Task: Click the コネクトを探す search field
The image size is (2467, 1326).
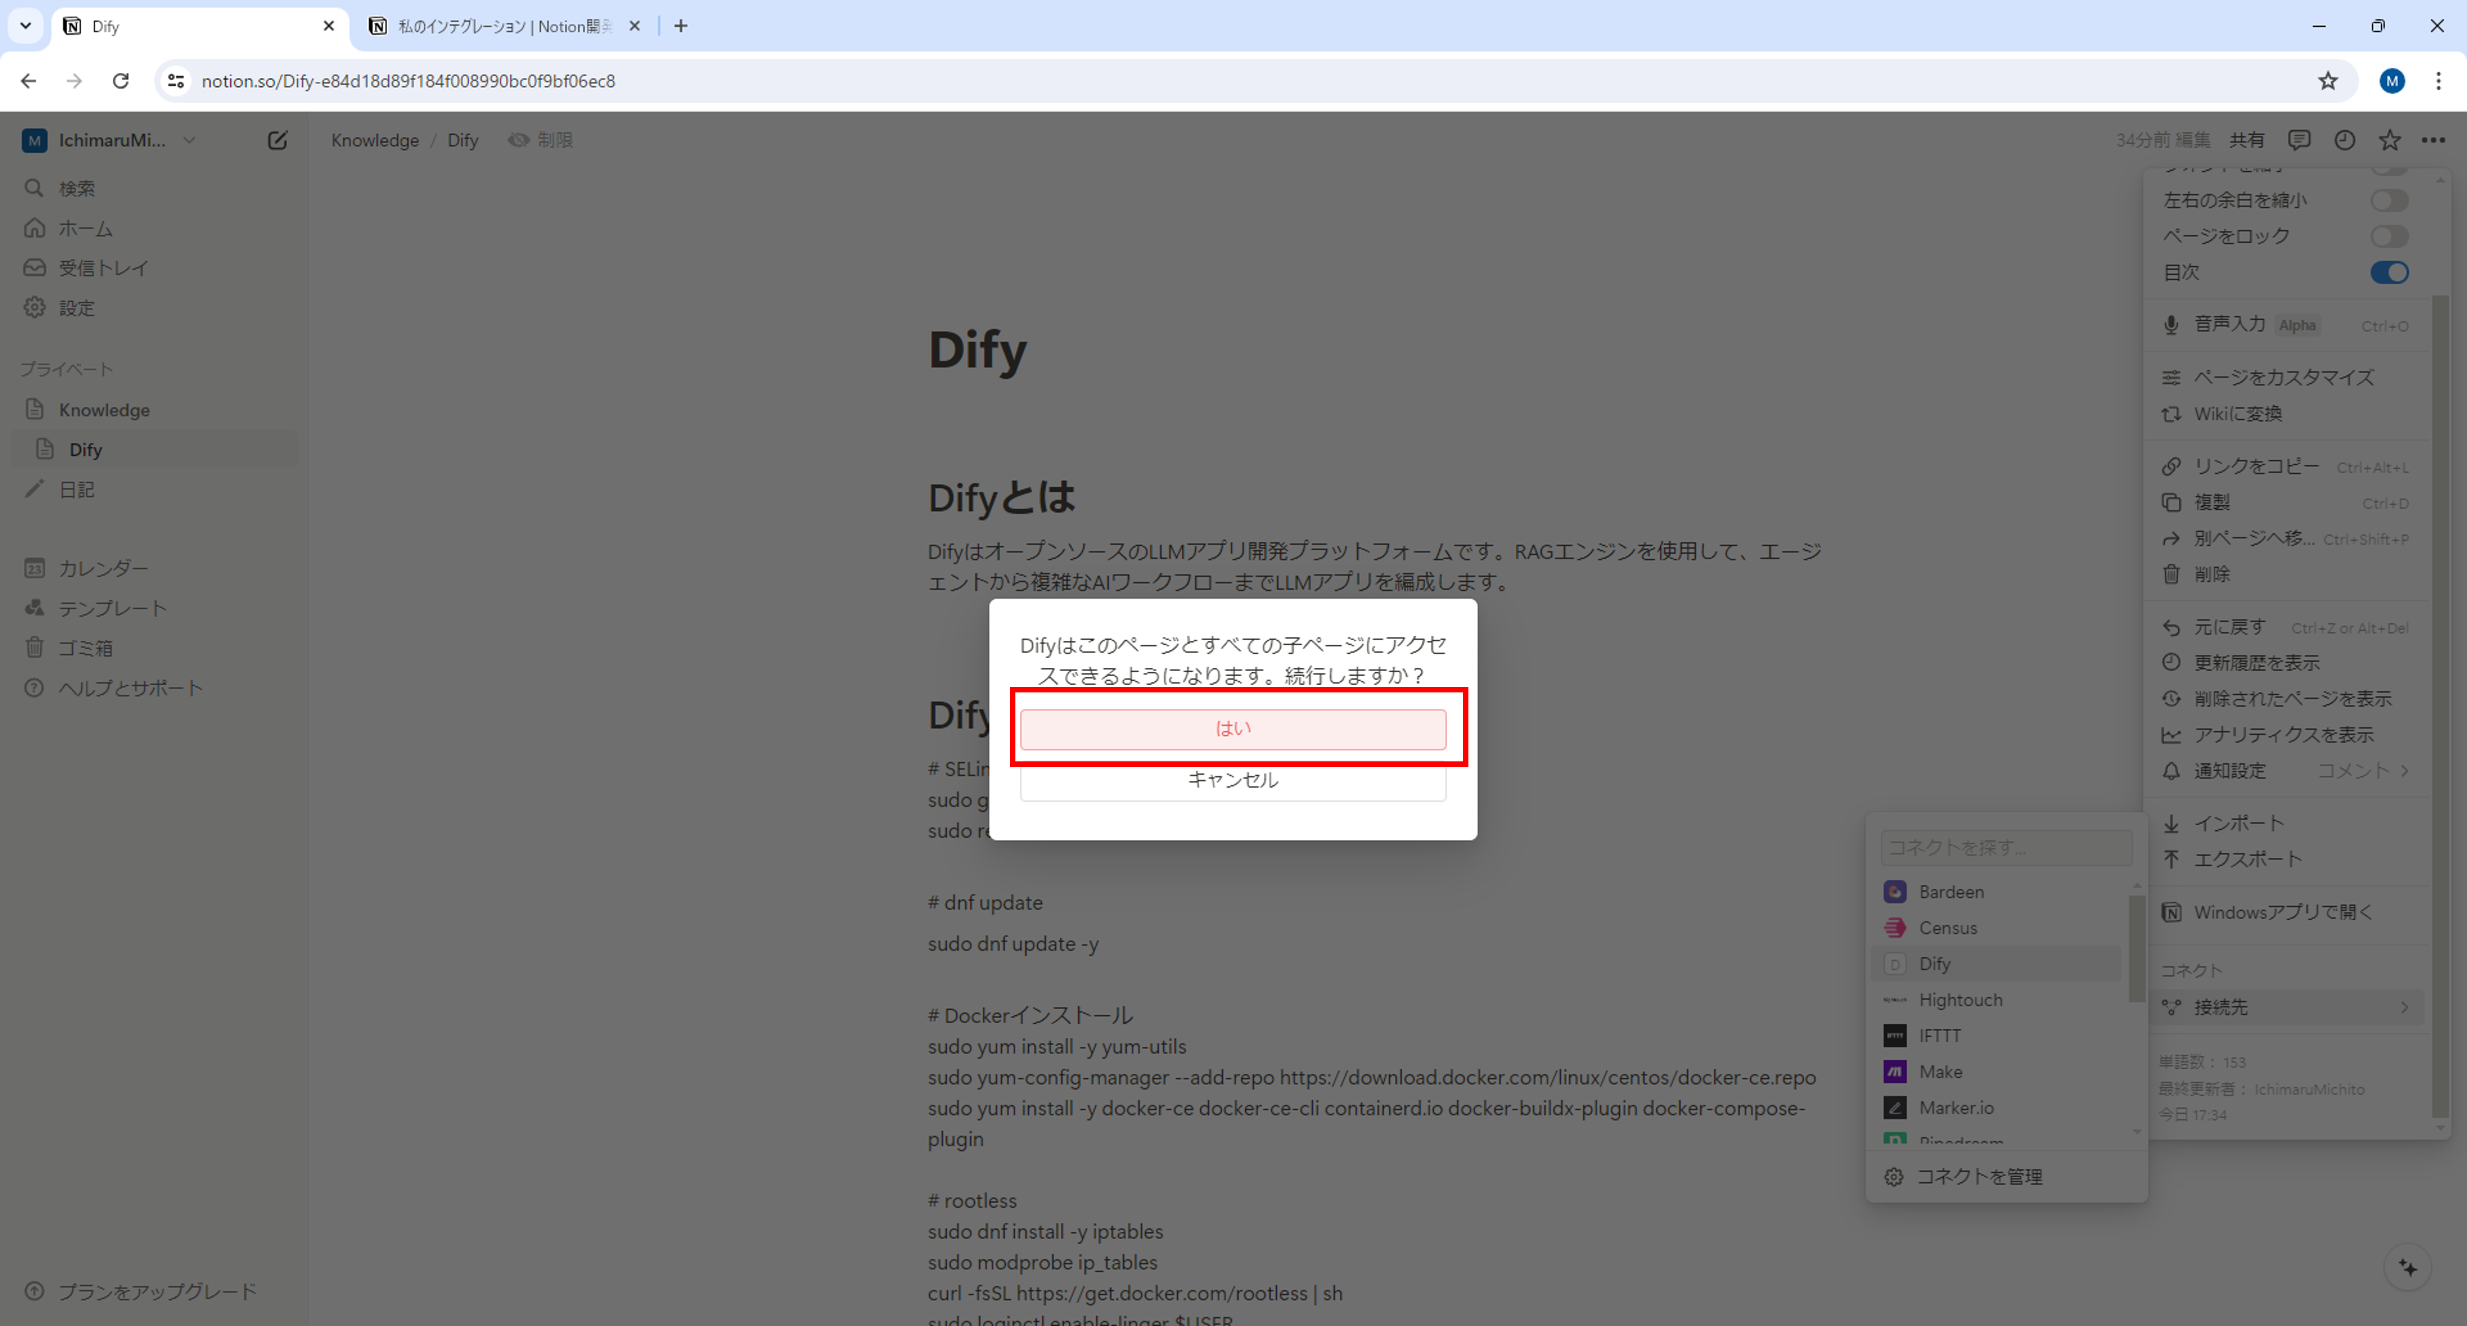Action: (2006, 847)
